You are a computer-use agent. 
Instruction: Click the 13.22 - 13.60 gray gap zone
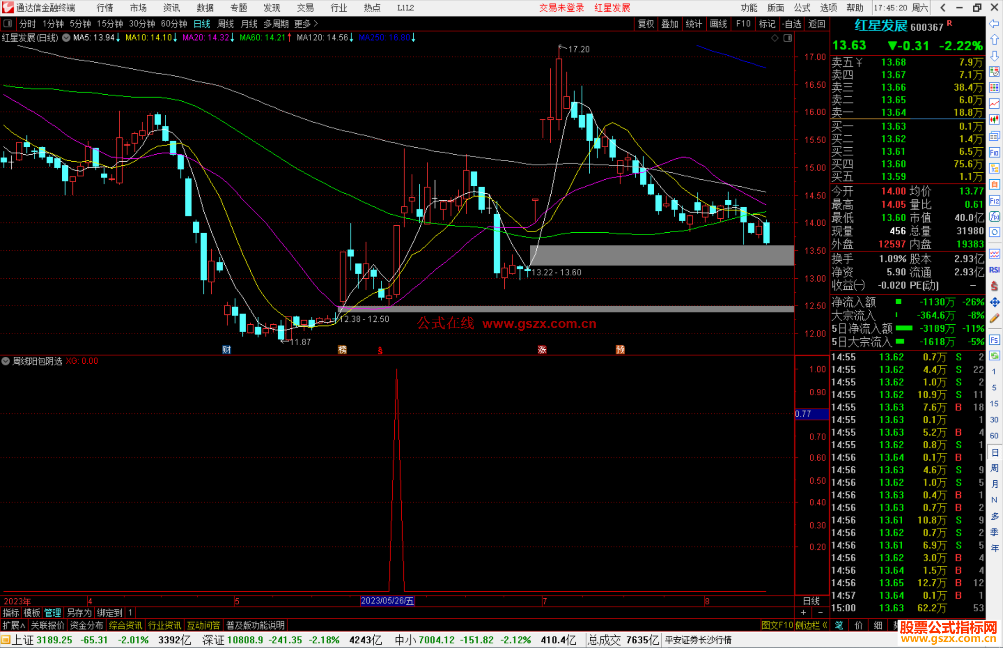coord(662,255)
